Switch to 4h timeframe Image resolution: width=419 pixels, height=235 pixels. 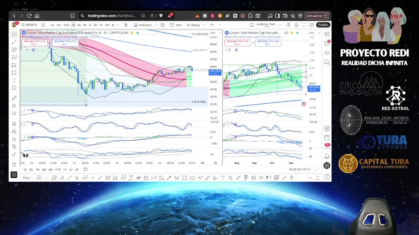[79, 25]
